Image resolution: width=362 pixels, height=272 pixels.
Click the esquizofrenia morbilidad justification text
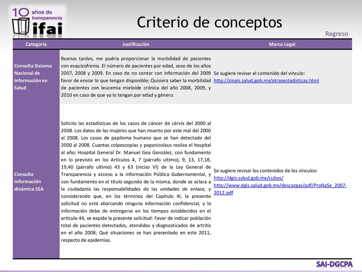136,77
